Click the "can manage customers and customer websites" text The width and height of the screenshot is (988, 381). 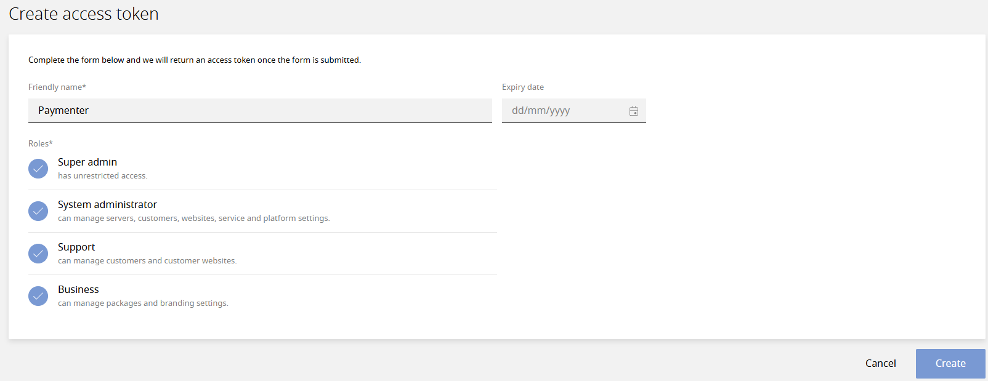(147, 261)
